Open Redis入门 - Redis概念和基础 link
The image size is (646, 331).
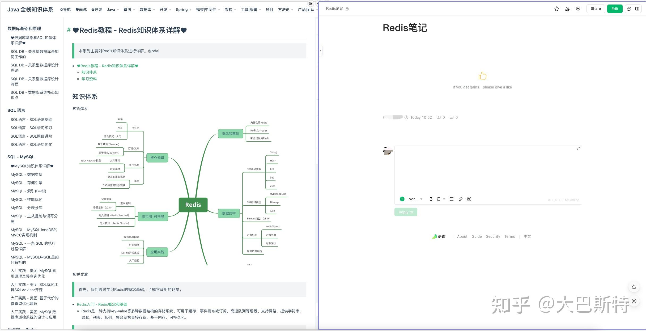[102, 304]
